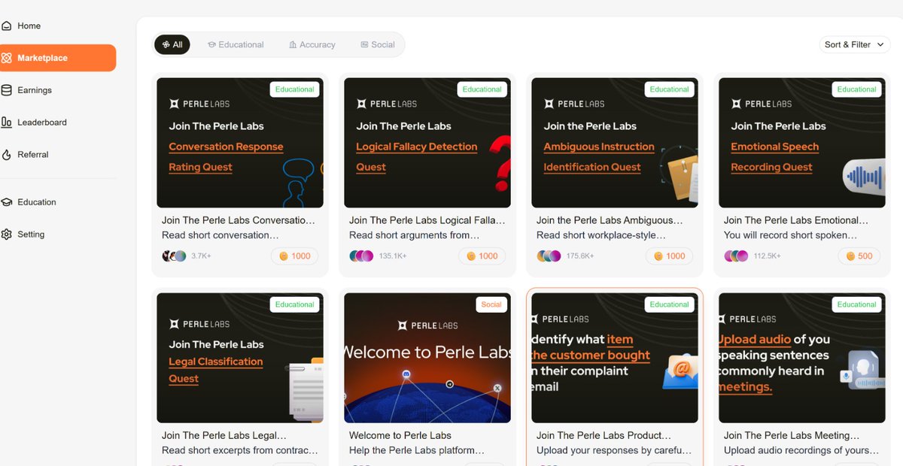Viewport: 903px width, 466px height.
Task: Click Perle Labs logo on Welcome card
Action: (427, 325)
